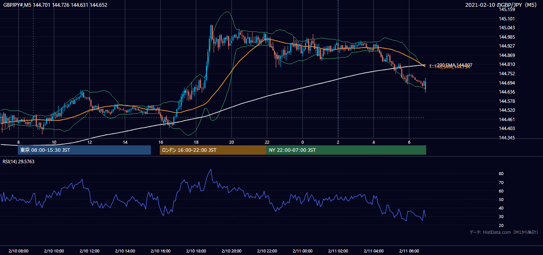Click the データ: HistData.com source credit
The image size is (543, 255).
pyautogui.click(x=504, y=232)
